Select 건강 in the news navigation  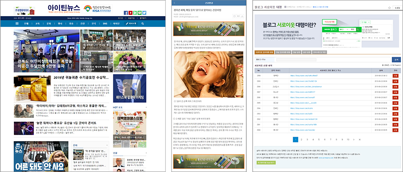[x=82, y=24]
